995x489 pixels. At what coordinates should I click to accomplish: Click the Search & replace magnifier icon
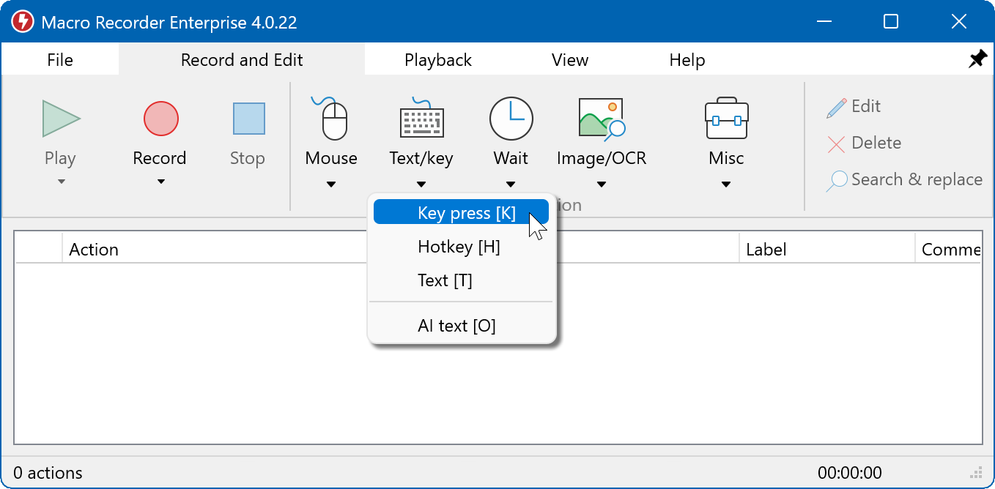click(836, 181)
